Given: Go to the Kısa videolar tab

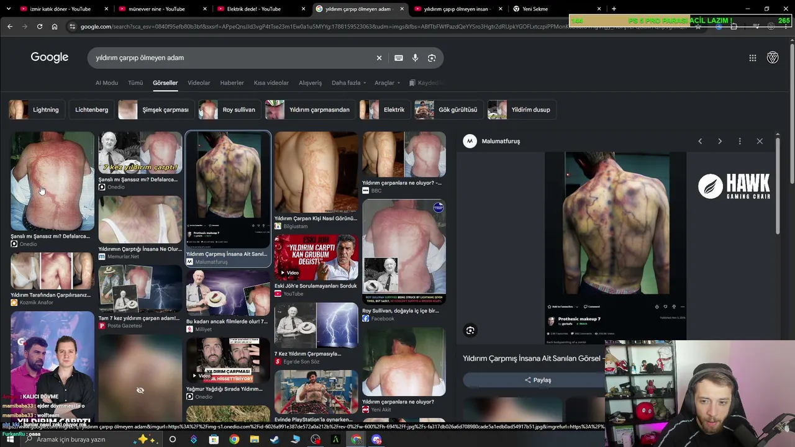Looking at the screenshot, I should (x=271, y=83).
